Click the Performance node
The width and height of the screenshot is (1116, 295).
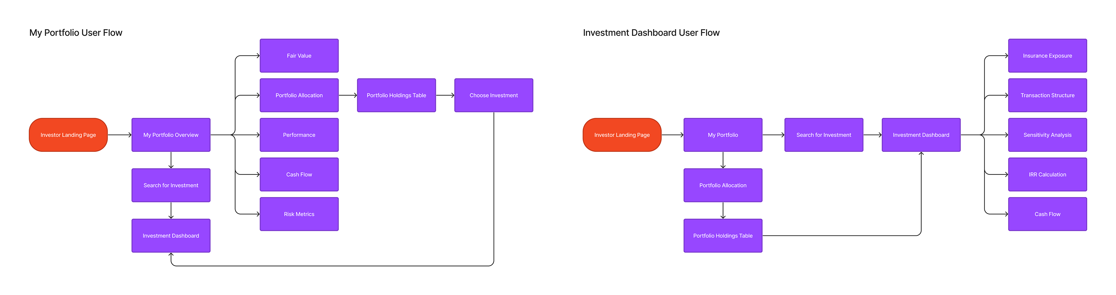299,135
